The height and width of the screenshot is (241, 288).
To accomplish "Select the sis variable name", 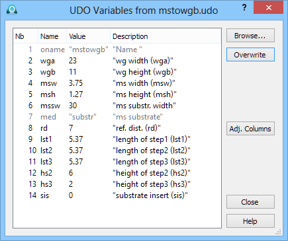I will tap(44, 195).
